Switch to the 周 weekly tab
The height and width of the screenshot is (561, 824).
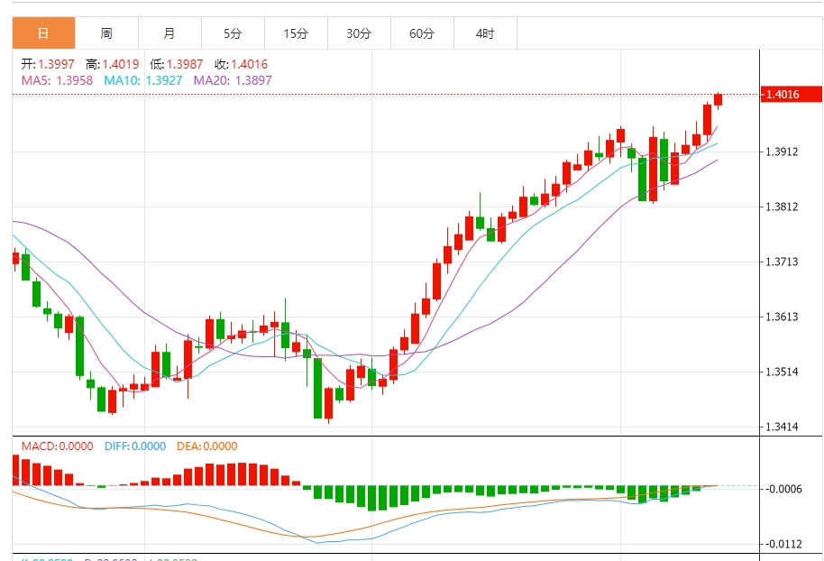pos(106,34)
